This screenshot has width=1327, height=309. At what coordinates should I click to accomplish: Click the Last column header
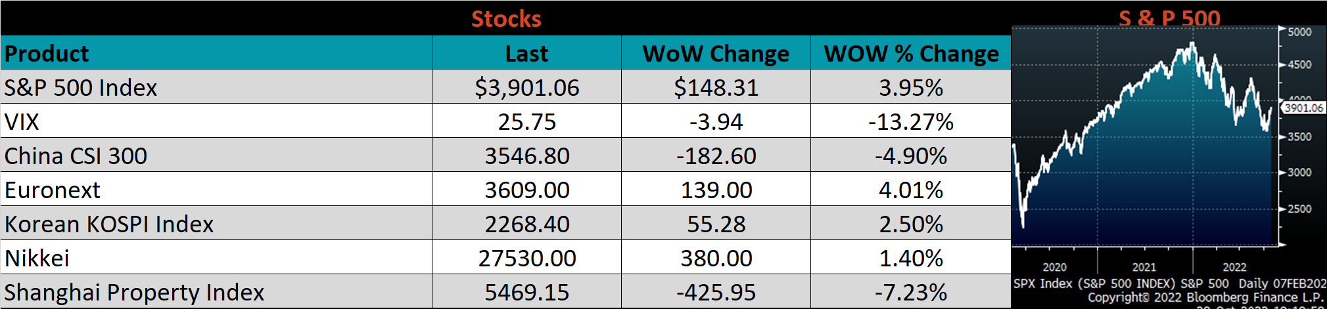click(526, 53)
